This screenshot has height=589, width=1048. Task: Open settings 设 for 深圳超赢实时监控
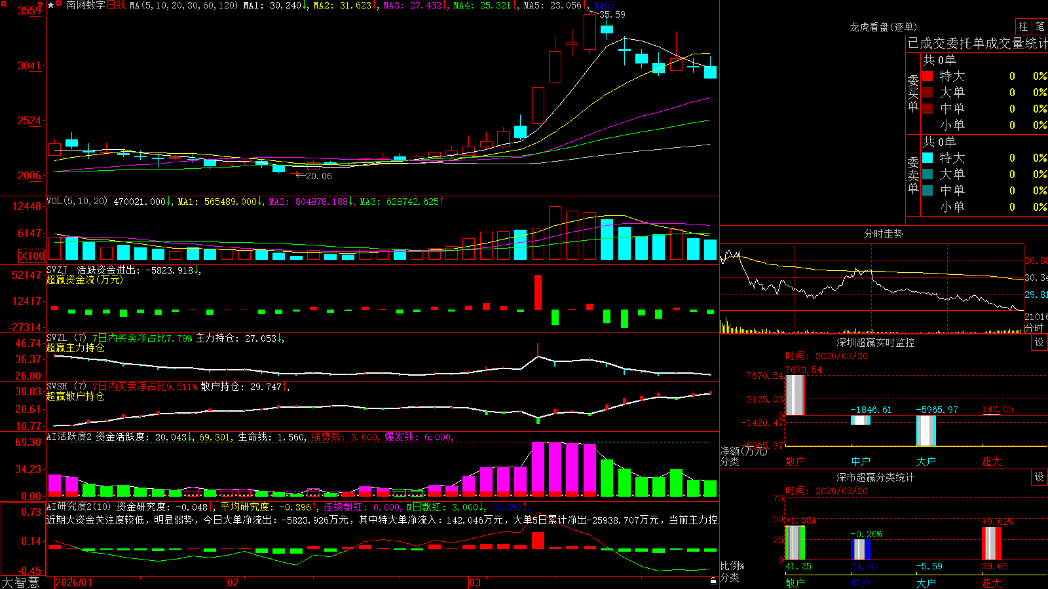[x=1039, y=342]
